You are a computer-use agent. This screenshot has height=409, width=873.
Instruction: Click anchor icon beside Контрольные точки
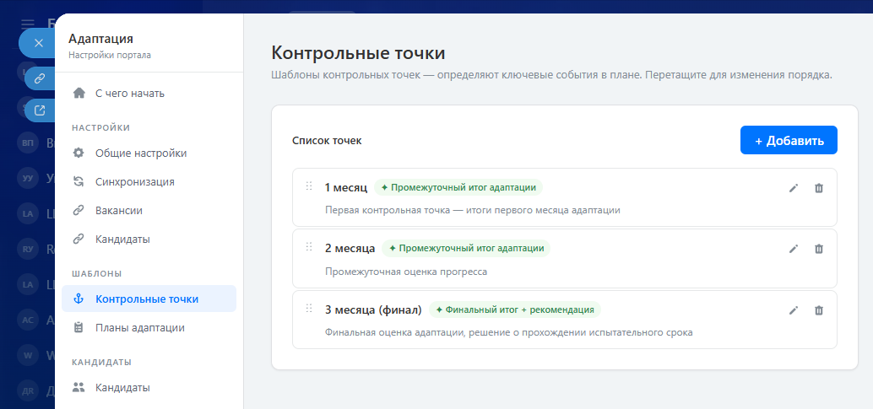pos(79,299)
